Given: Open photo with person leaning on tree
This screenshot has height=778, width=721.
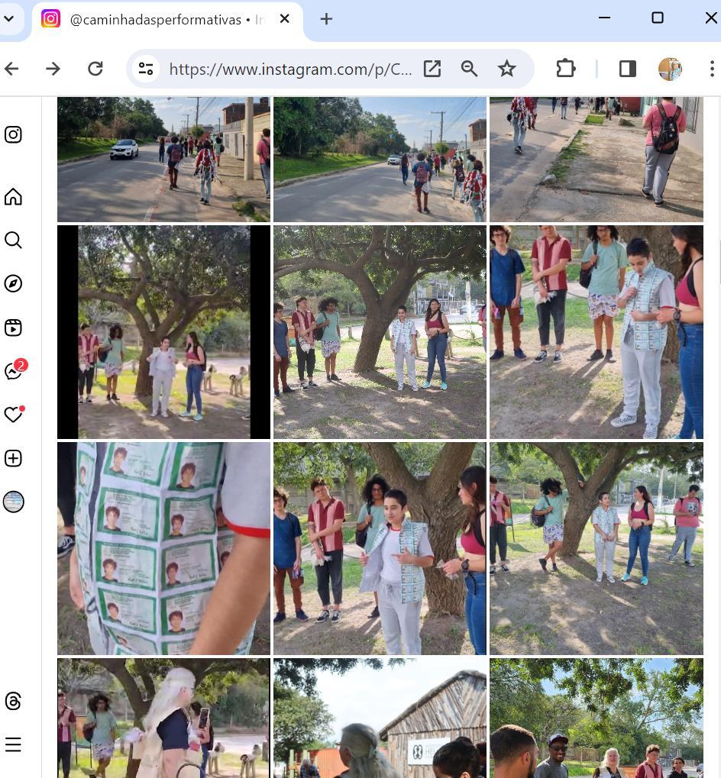Looking at the screenshot, I should [x=597, y=548].
